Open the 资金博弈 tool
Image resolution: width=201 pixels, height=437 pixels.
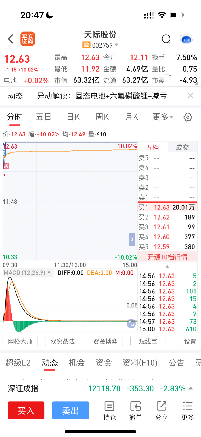click(105, 341)
